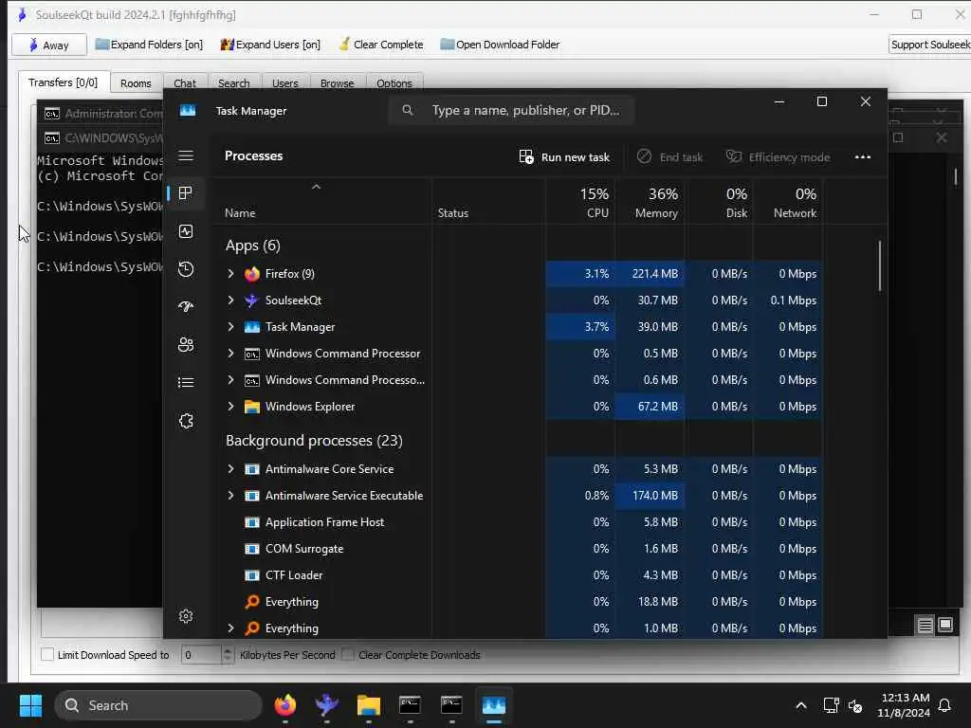Click the Efficiency mode button

(x=778, y=157)
